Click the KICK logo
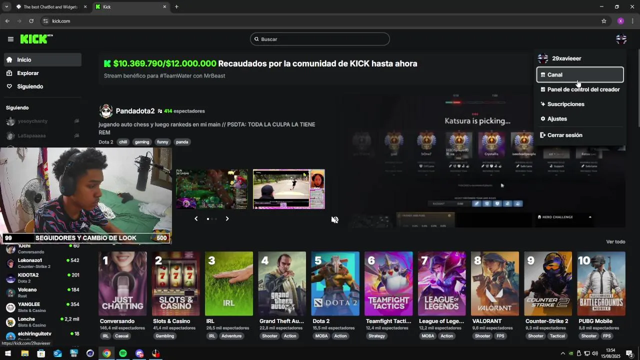This screenshot has height=360, width=640. click(x=36, y=39)
